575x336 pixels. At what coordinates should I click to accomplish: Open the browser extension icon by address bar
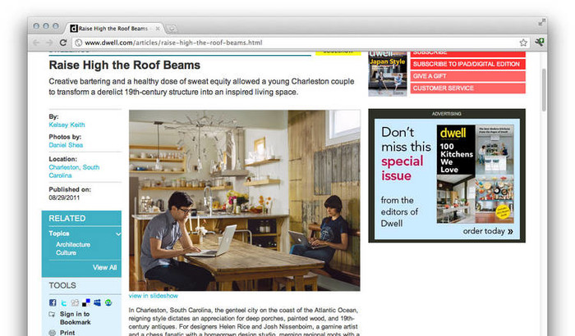(x=540, y=43)
